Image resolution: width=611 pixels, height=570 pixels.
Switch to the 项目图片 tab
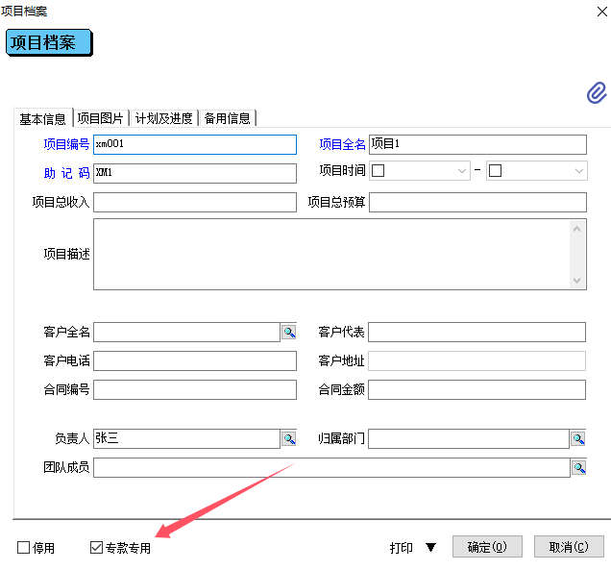(x=101, y=118)
